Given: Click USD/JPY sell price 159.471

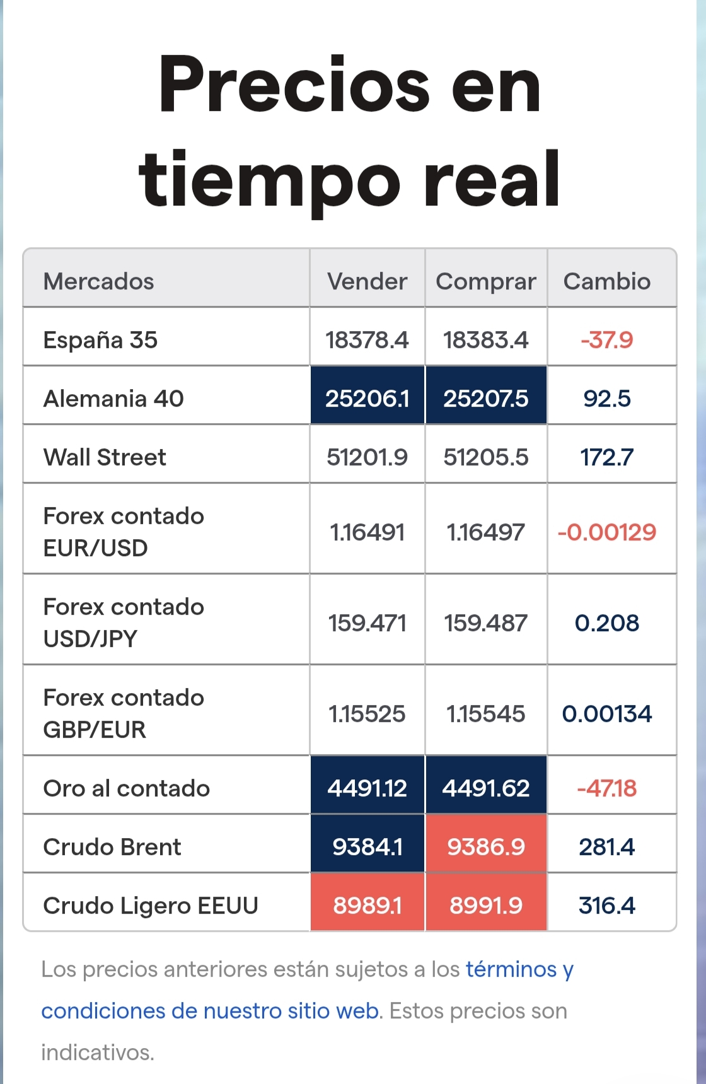Looking at the screenshot, I should (x=367, y=623).
